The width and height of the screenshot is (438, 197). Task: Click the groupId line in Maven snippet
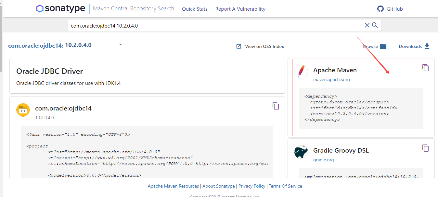(x=349, y=102)
